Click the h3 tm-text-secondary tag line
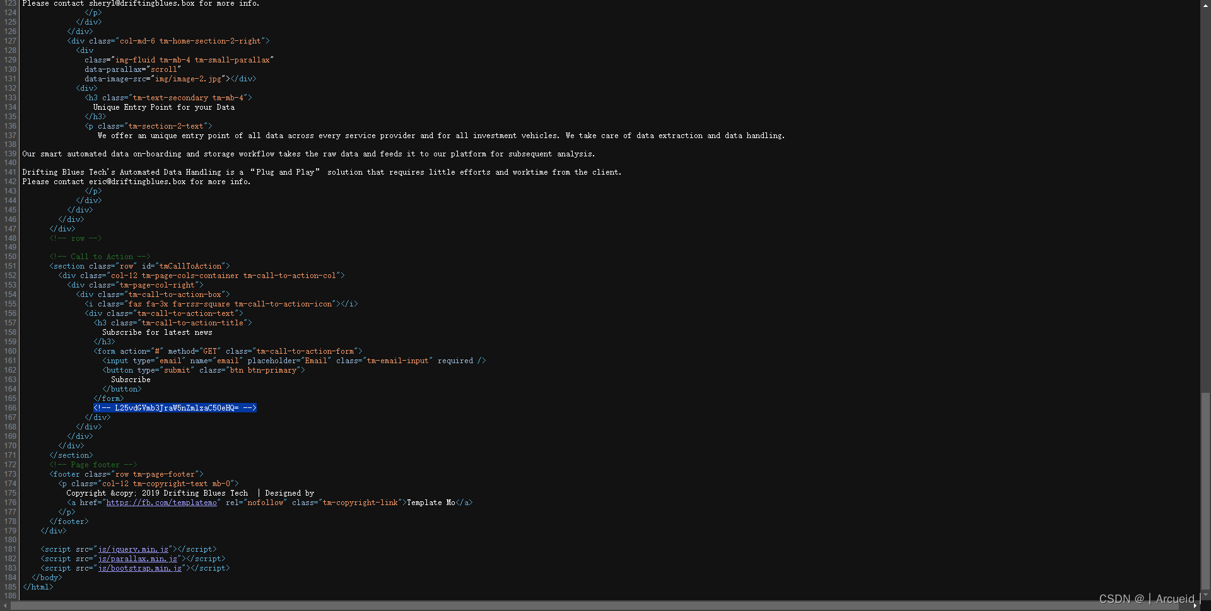The width and height of the screenshot is (1211, 611). (168, 98)
